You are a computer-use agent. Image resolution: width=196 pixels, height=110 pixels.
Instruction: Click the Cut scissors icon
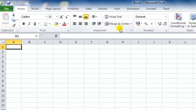(13, 15)
